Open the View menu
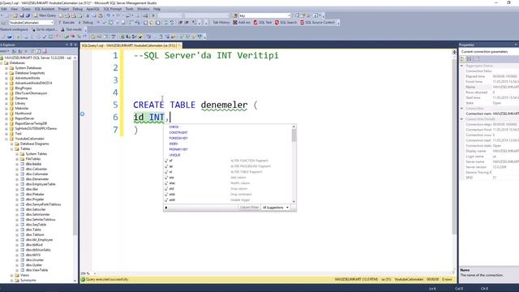The width and height of the screenshot is (519, 292). point(15,9)
